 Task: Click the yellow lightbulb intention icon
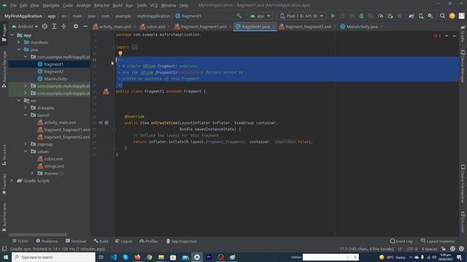(x=120, y=53)
